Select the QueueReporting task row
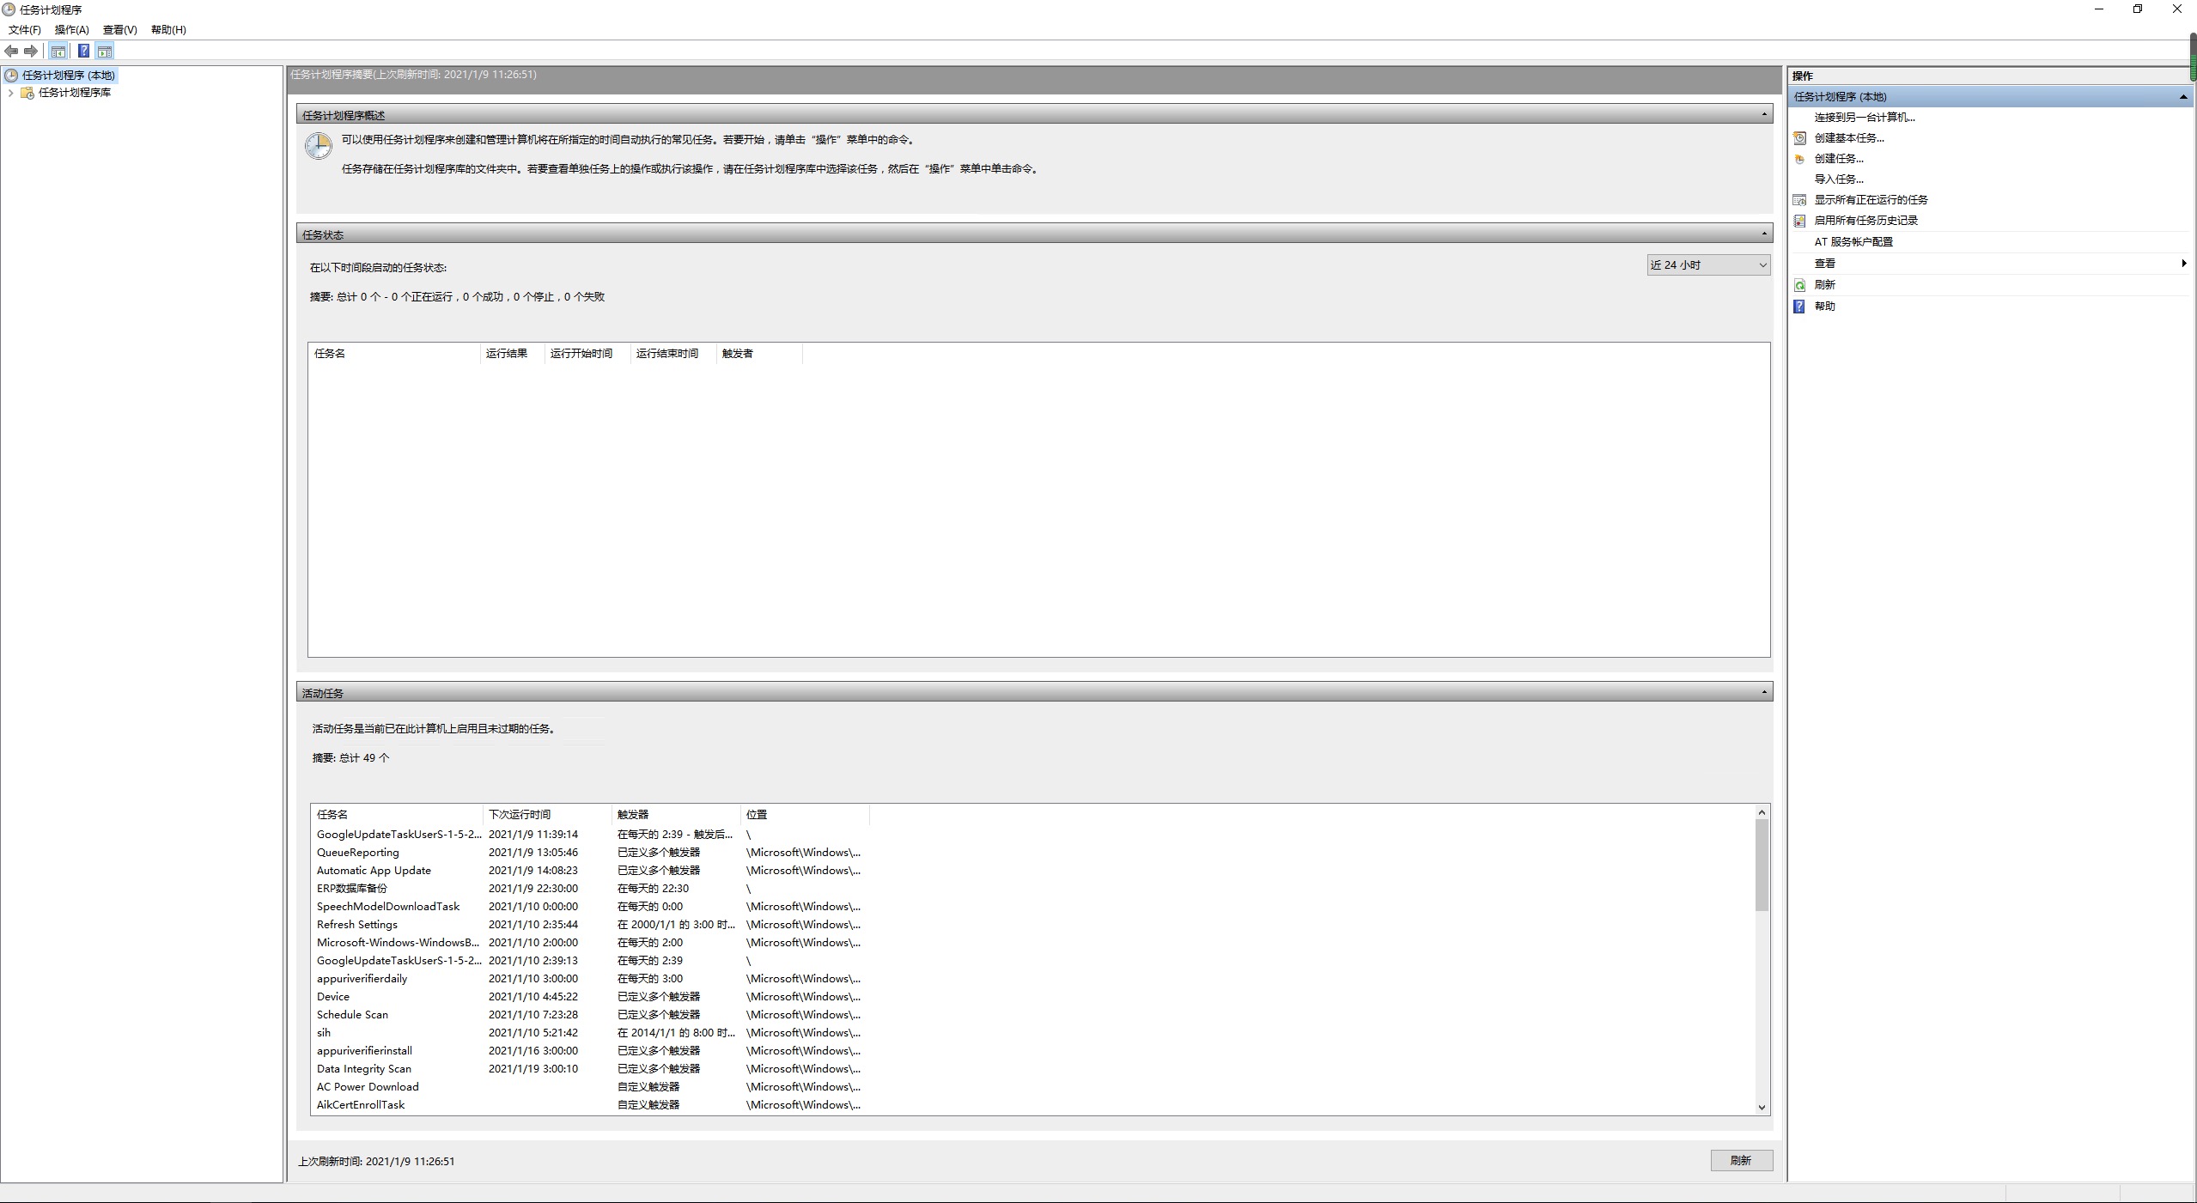The height and width of the screenshot is (1203, 2197). tap(590, 853)
